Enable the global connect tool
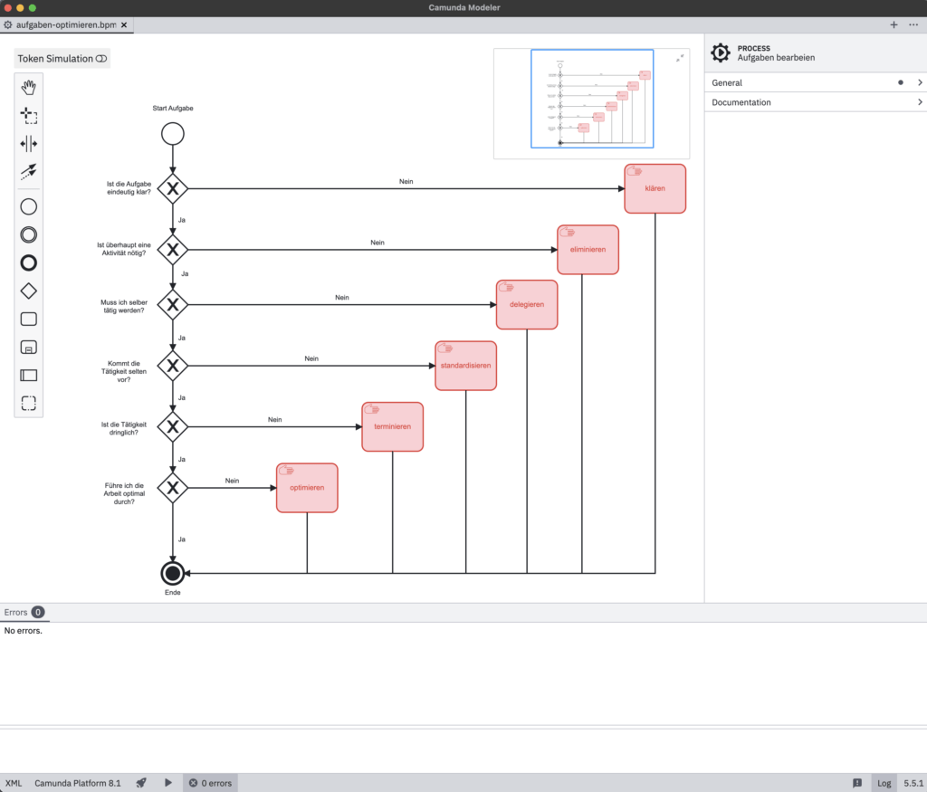The height and width of the screenshot is (792, 927). [28, 171]
